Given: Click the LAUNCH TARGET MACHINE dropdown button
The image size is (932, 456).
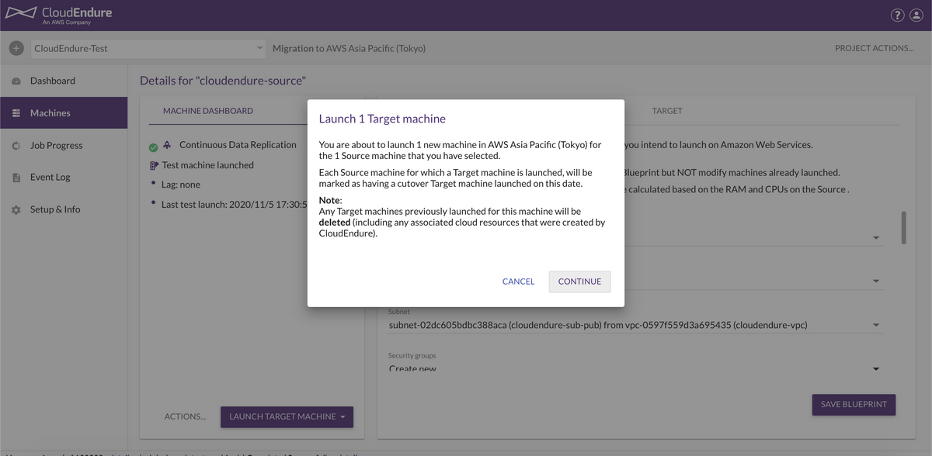Looking at the screenshot, I should click(x=287, y=416).
